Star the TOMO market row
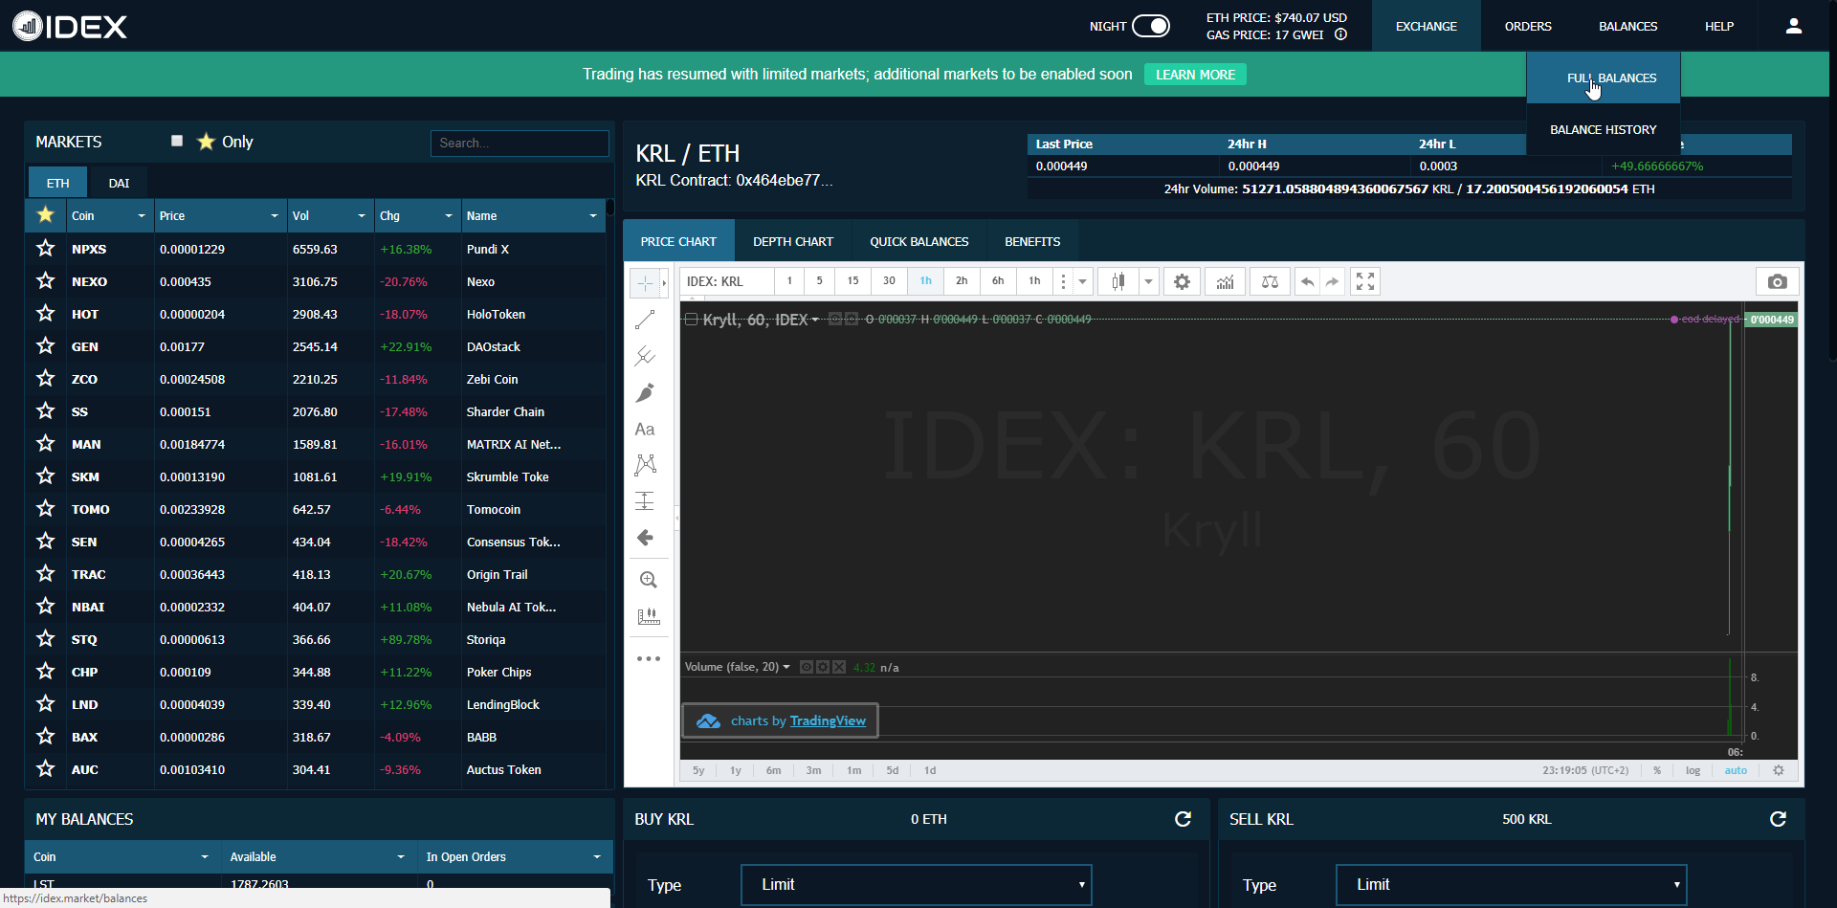This screenshot has height=908, width=1837. point(45,509)
